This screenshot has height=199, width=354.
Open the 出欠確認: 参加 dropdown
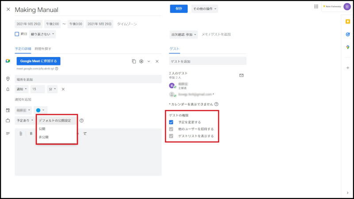tap(183, 34)
